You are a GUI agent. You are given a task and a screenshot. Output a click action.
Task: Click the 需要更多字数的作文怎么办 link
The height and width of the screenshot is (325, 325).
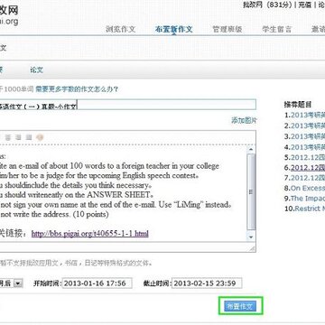[x=77, y=89]
